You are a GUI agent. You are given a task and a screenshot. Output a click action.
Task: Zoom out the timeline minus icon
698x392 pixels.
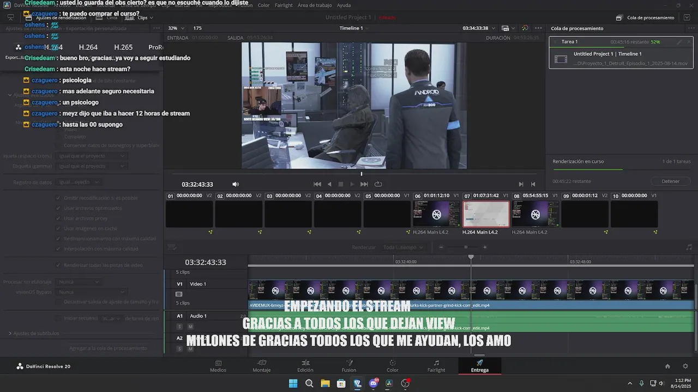point(441,247)
